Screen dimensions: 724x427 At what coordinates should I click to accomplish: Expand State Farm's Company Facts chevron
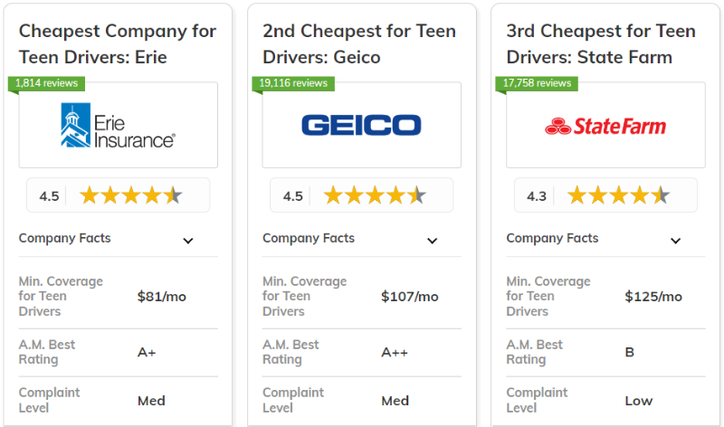click(x=675, y=241)
